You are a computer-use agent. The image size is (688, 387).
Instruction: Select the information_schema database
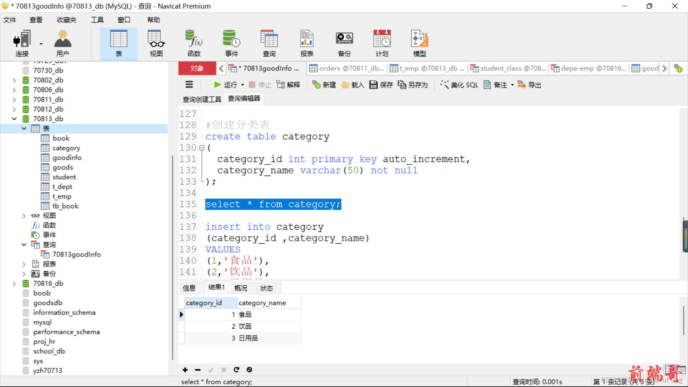click(64, 312)
